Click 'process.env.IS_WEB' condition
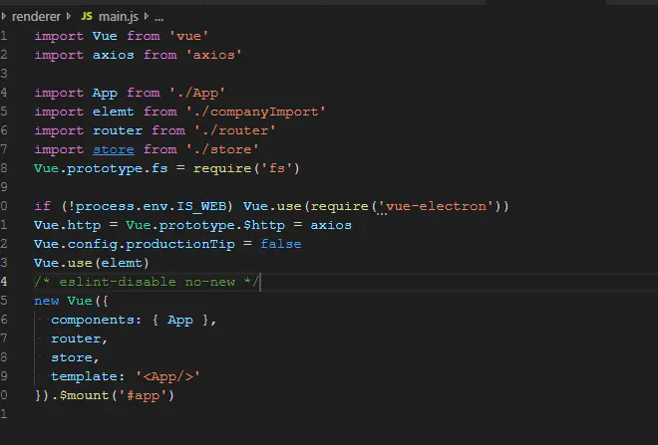 pos(151,206)
